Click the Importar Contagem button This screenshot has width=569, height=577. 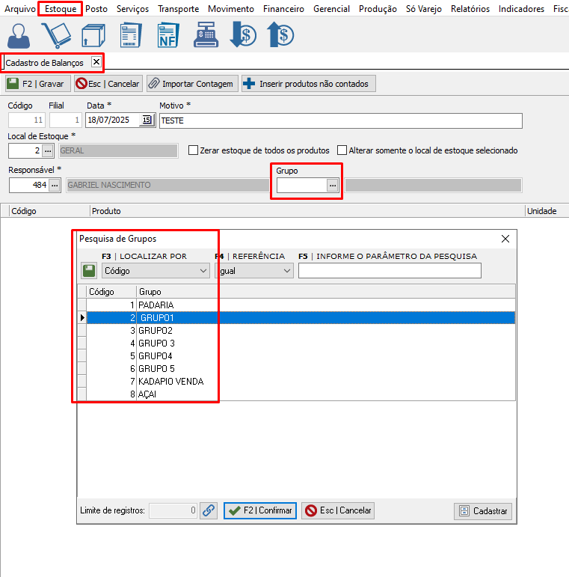[x=191, y=84]
